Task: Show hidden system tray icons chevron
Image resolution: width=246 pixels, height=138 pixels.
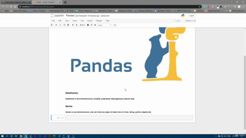Action: point(216,136)
